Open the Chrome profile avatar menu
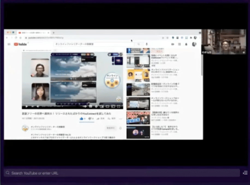The height and width of the screenshot is (185, 250). [195, 37]
